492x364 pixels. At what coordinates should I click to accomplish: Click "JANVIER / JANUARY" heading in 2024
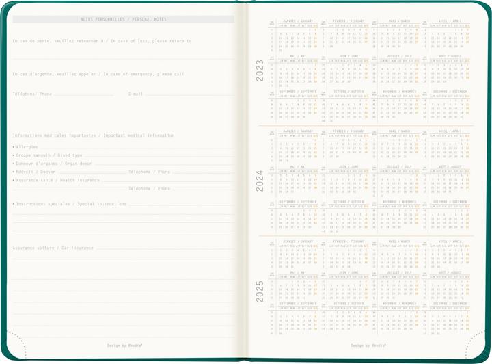click(x=298, y=131)
